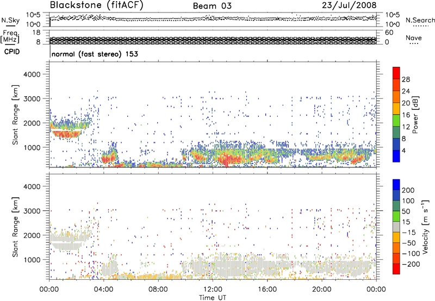Click the '04:00' time axis tick label

[103, 290]
